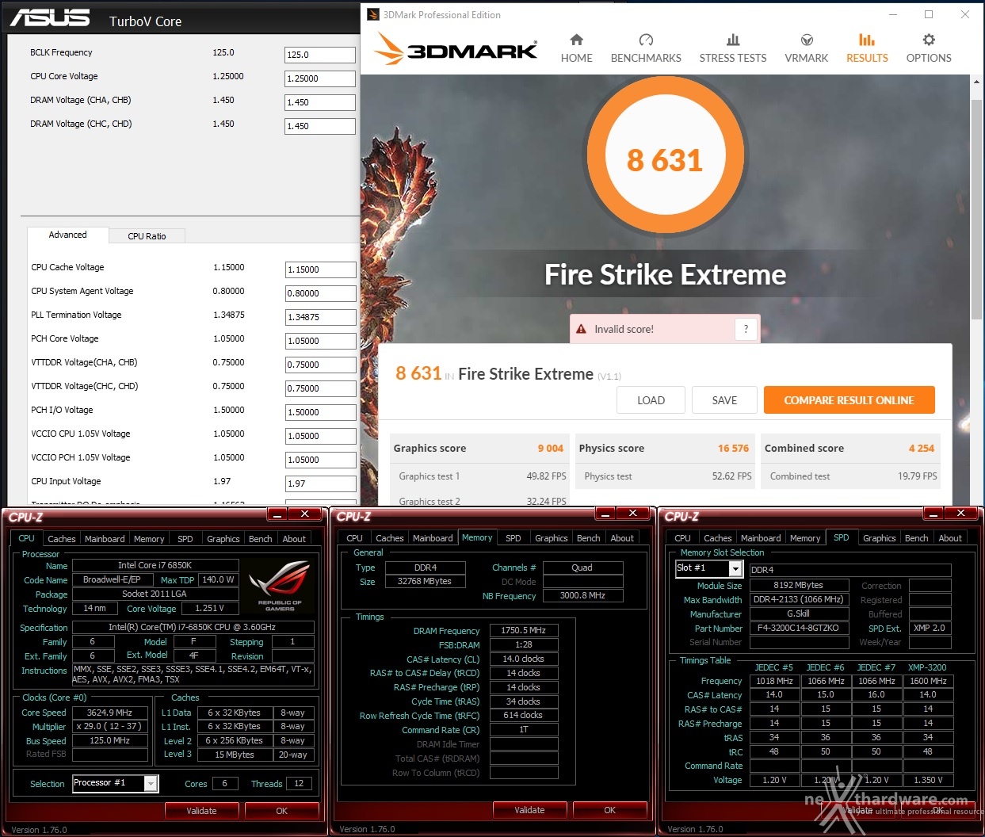
Task: Click the 3DMark title bar app icon
Action: pos(372,14)
